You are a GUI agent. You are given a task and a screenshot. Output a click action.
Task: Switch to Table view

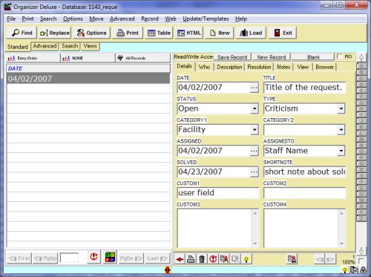159,33
